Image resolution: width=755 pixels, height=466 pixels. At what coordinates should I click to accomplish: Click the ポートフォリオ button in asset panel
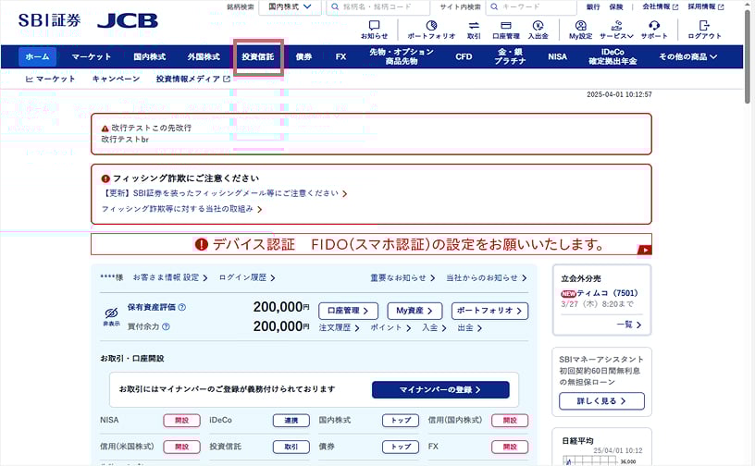pyautogui.click(x=489, y=311)
